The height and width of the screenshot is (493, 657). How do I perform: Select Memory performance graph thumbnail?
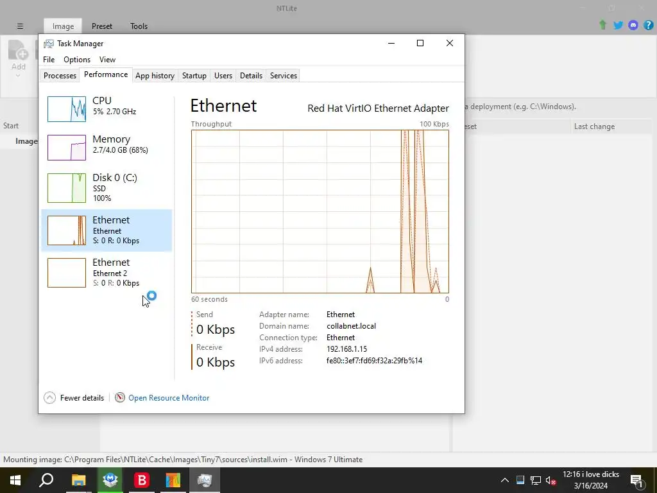click(67, 148)
